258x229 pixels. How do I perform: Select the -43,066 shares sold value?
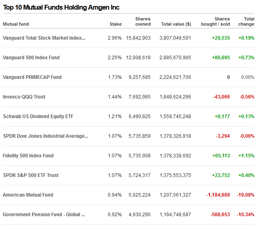click(222, 97)
